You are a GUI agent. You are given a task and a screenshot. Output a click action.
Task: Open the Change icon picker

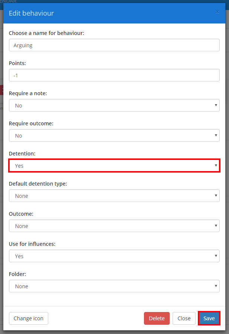pos(29,318)
